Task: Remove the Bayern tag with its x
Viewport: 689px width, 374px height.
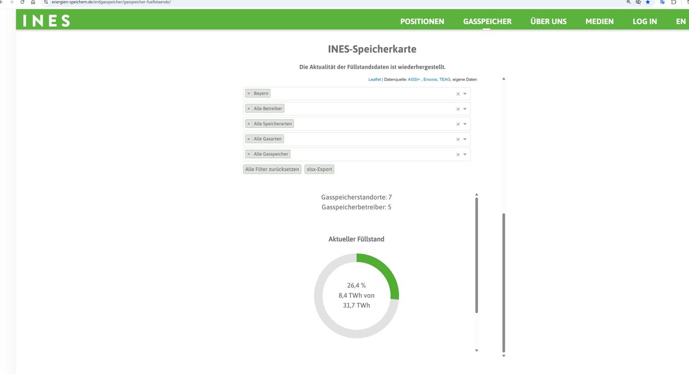Action: click(x=249, y=93)
